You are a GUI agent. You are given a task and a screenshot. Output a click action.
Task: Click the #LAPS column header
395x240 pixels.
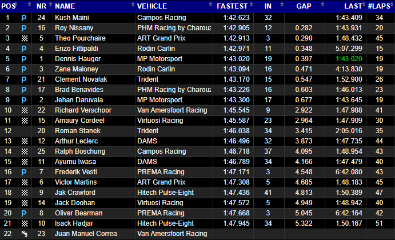tap(380, 6)
